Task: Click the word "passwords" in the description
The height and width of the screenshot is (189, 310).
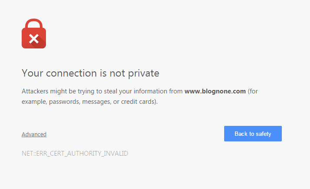Action: pos(65,102)
